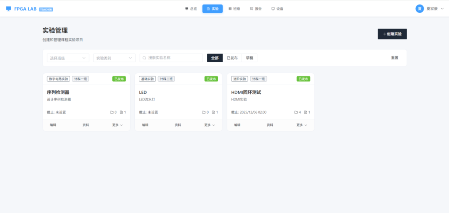Screen dimensions: 449x213
Task: Click the folder icon on 序列检测器 card
Action: pos(112,112)
